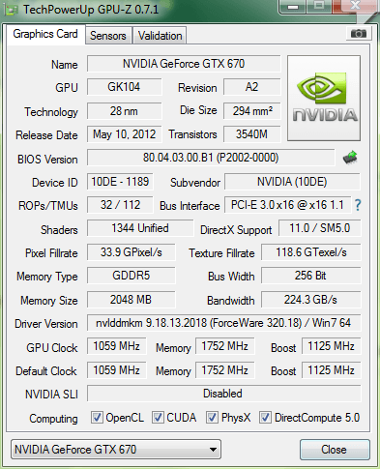The width and height of the screenshot is (380, 469).
Task: Click the NVIDIA SLI status field
Action: click(x=223, y=394)
